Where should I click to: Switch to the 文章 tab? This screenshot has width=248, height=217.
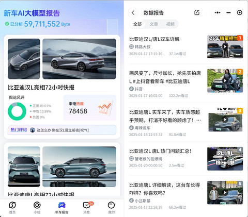coord(153,24)
